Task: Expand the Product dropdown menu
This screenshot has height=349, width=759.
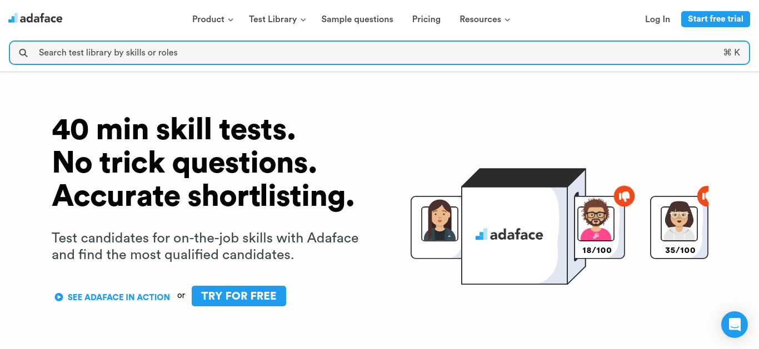Action: [x=212, y=19]
